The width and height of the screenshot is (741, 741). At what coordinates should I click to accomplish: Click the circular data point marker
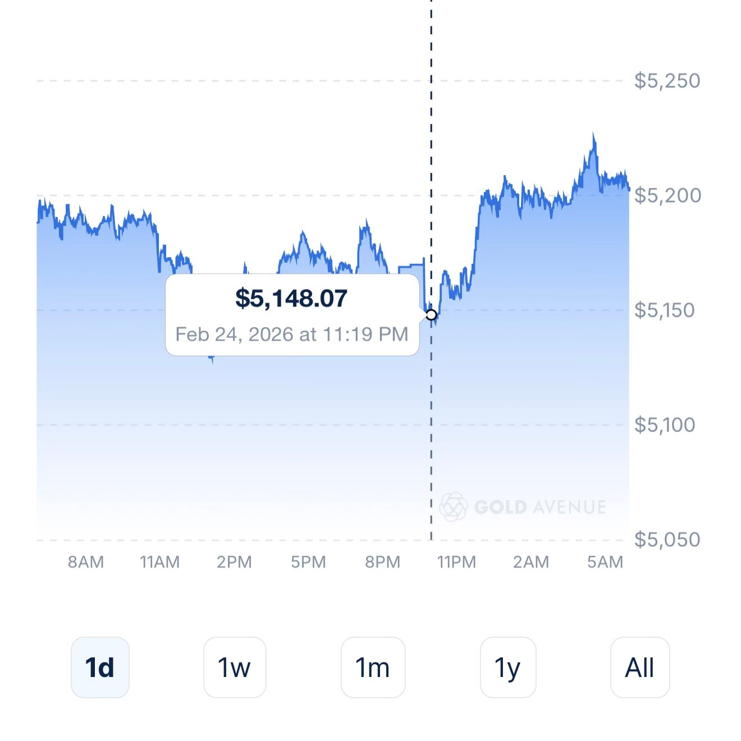coord(431,315)
